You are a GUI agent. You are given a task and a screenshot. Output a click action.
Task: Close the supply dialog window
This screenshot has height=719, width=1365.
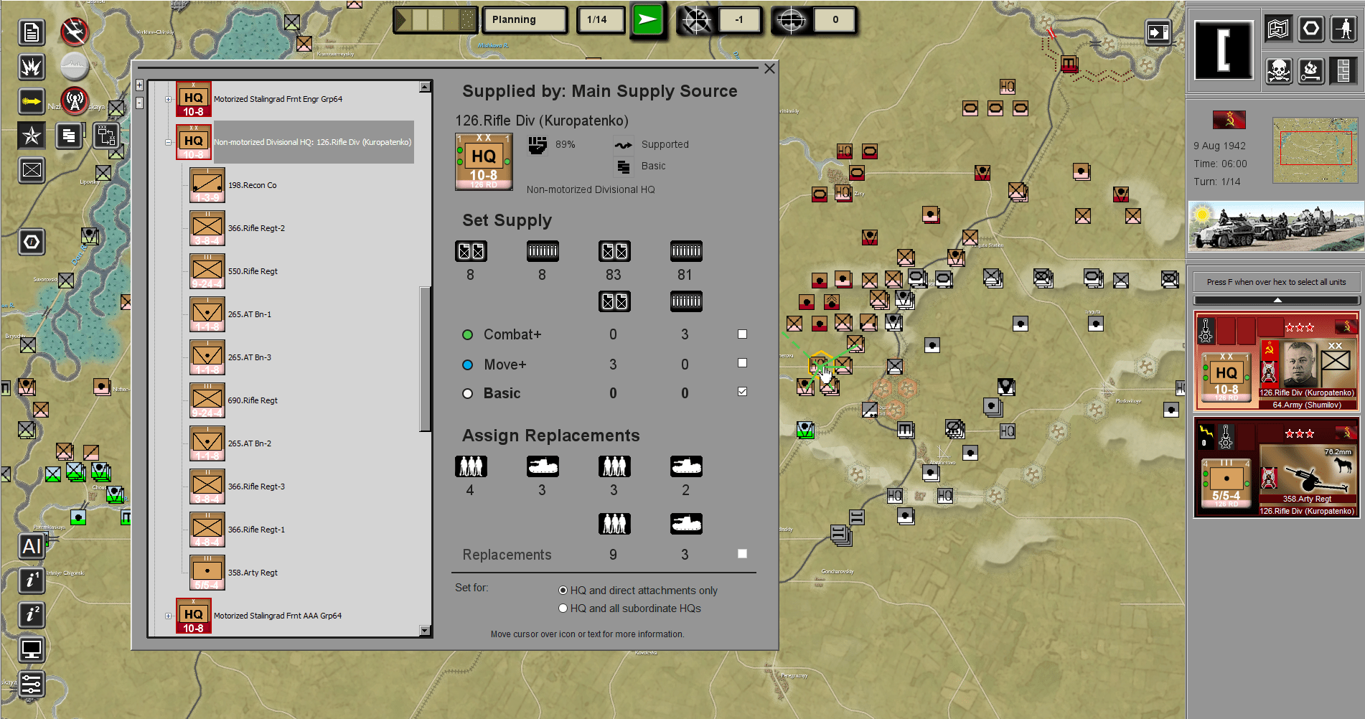click(769, 69)
